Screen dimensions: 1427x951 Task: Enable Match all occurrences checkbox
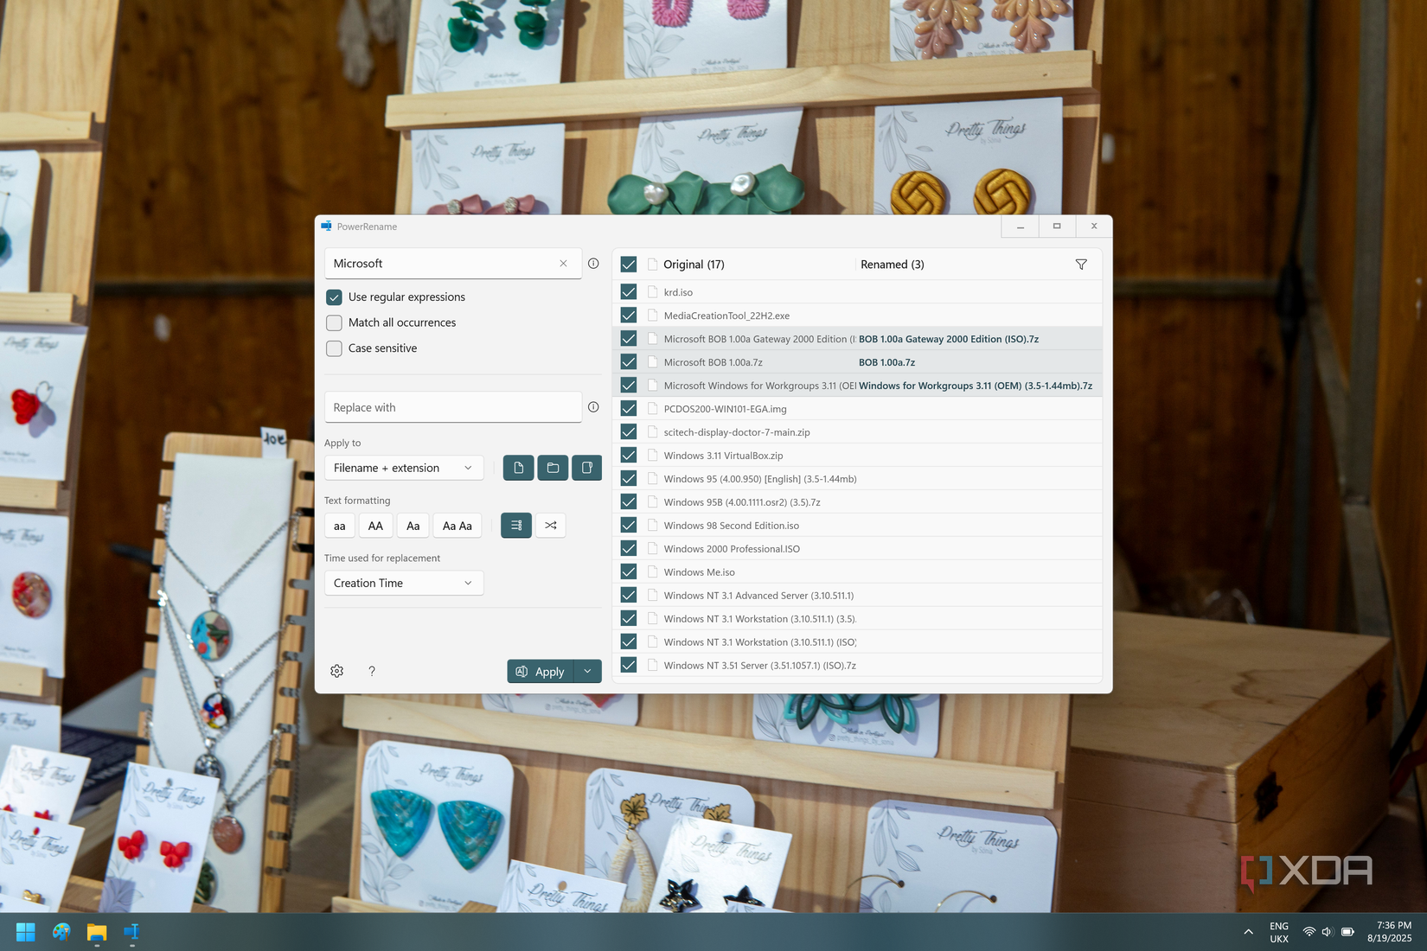tap(334, 322)
